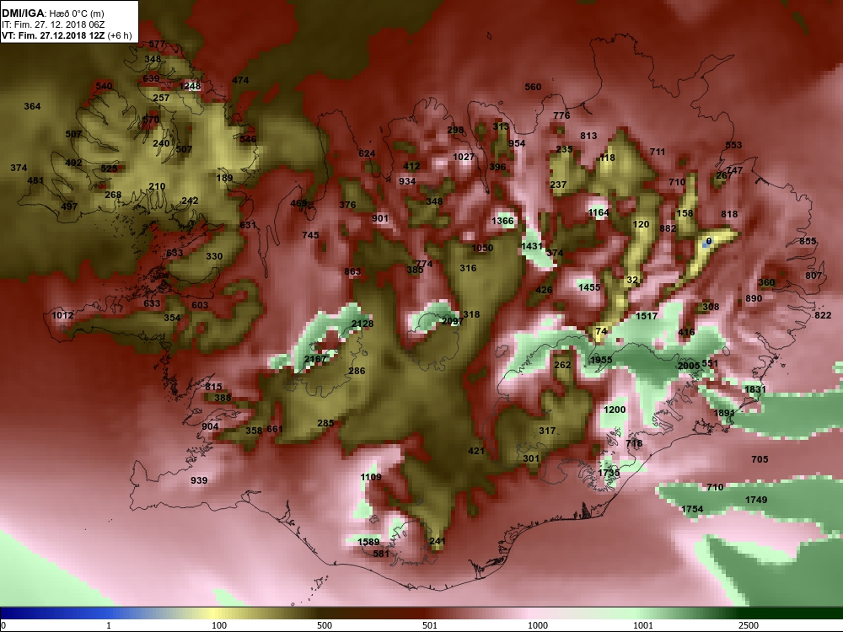Click the map value 855
Viewport: 843px width, 632px height.
click(808, 241)
